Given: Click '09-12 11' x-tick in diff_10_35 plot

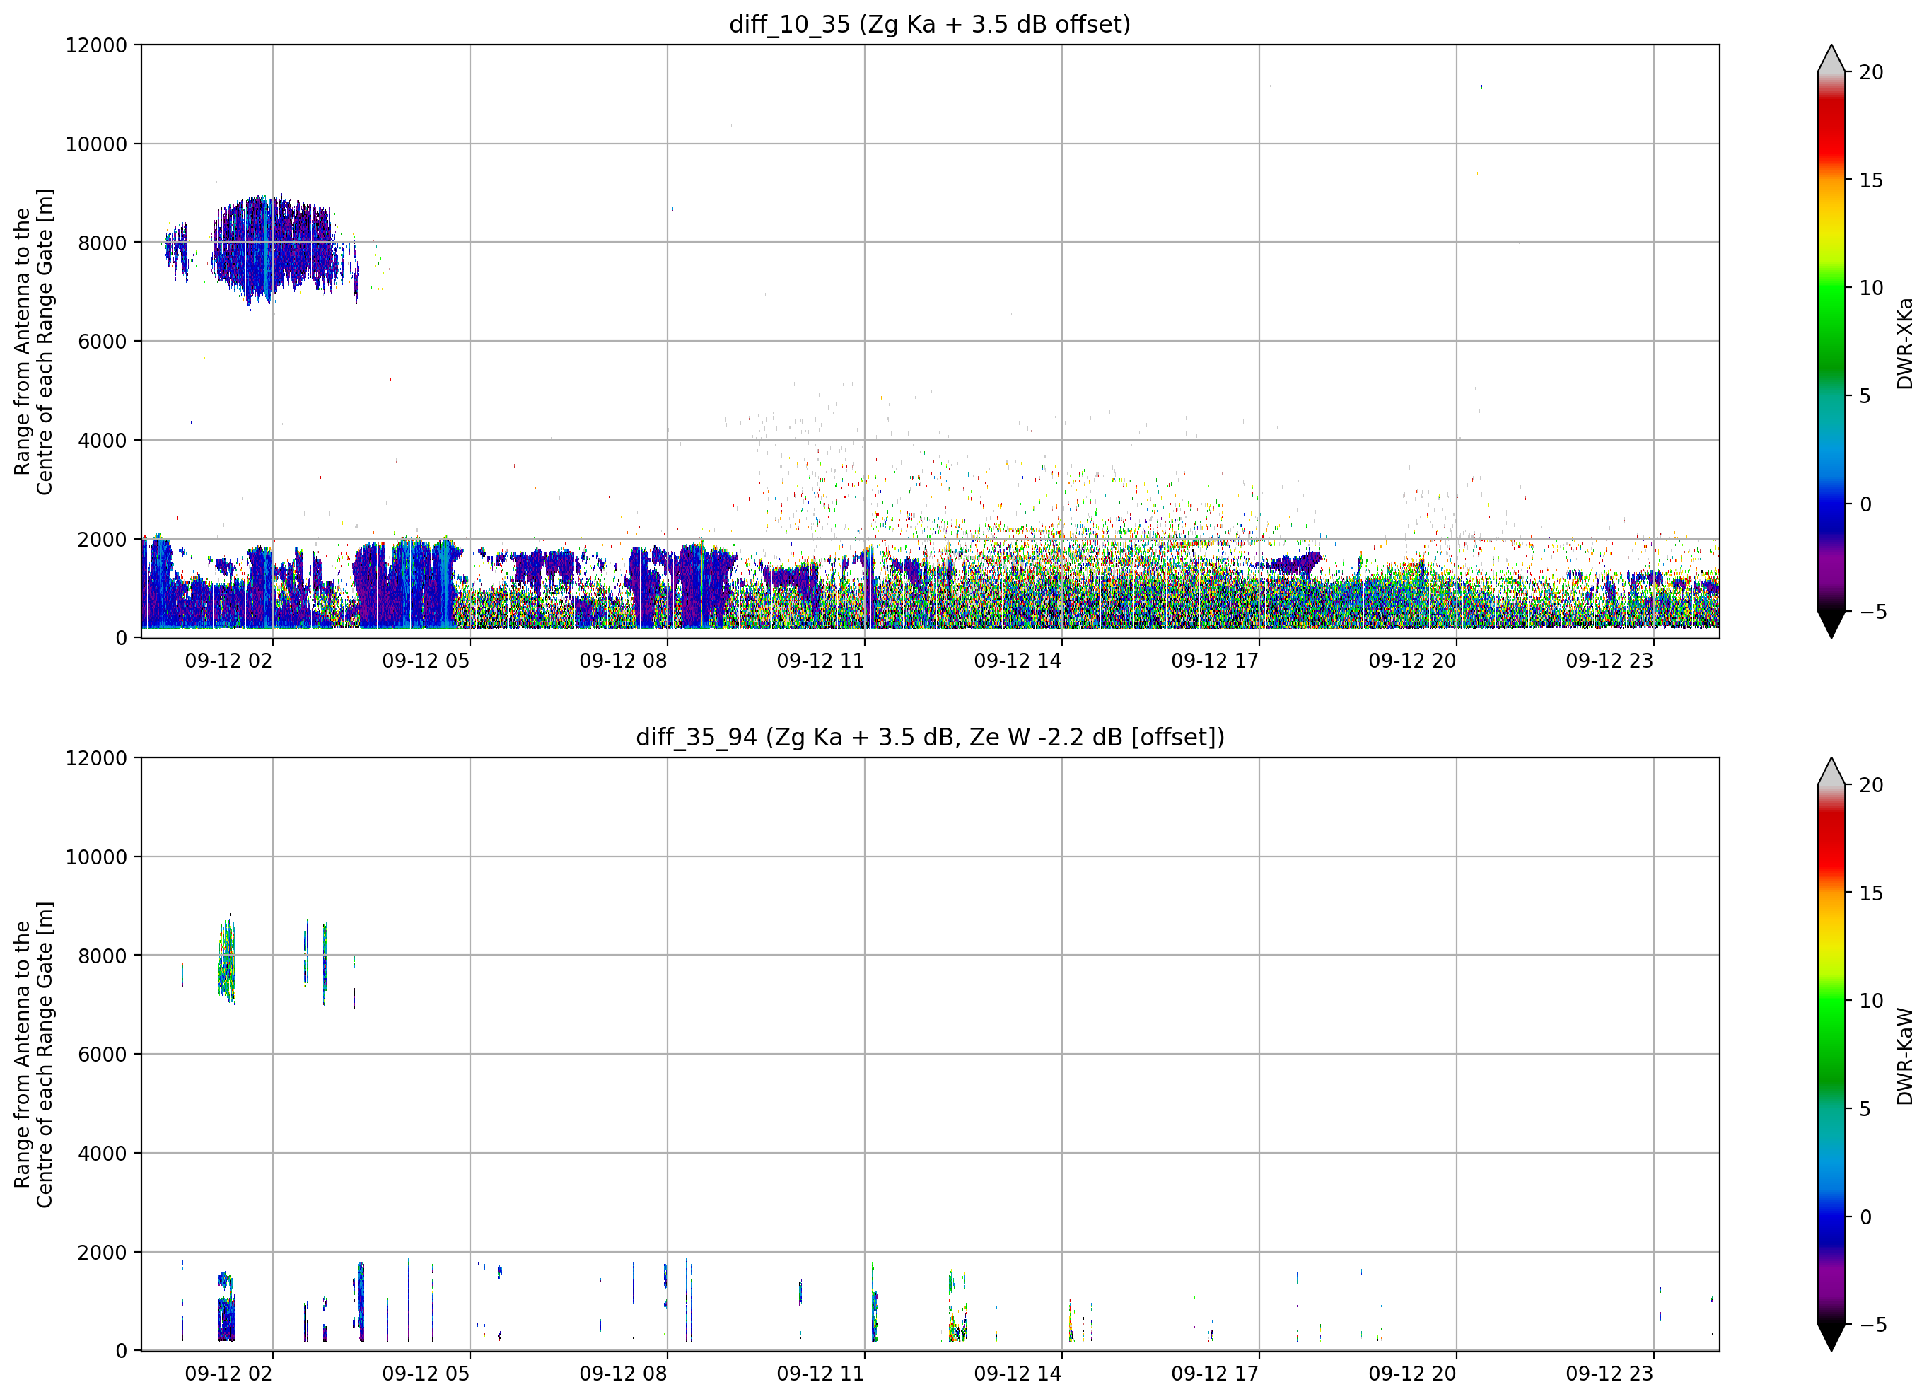Looking at the screenshot, I should click(x=821, y=661).
